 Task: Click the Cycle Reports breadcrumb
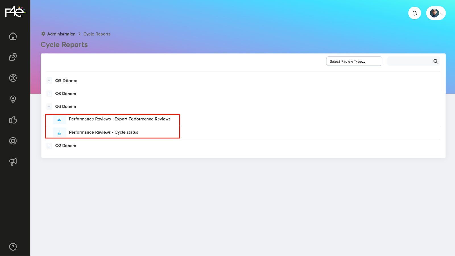pyautogui.click(x=97, y=34)
